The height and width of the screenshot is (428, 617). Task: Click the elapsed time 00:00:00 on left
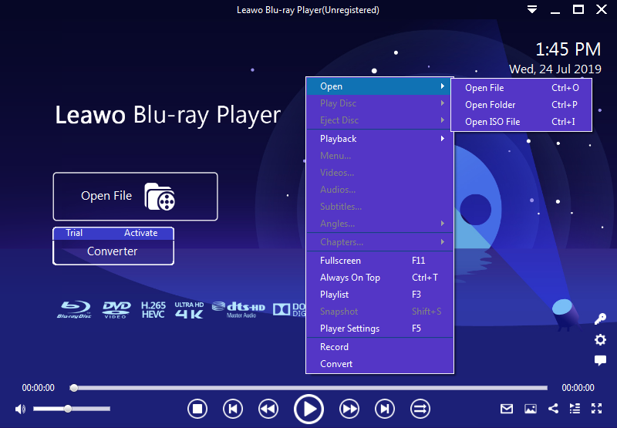tap(38, 388)
